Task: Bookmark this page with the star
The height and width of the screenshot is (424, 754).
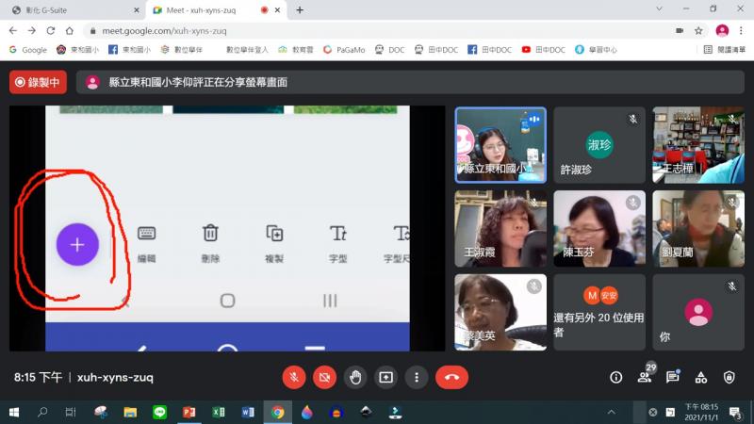Action: [x=698, y=31]
